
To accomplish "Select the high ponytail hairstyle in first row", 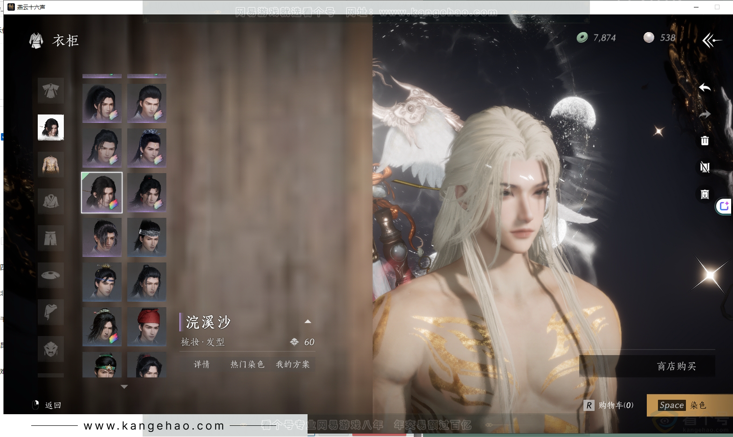I will (102, 103).
